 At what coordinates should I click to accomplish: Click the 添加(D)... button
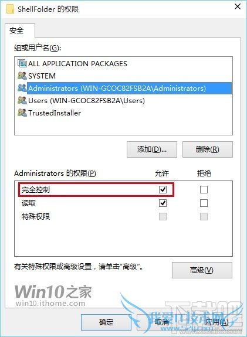click(152, 149)
